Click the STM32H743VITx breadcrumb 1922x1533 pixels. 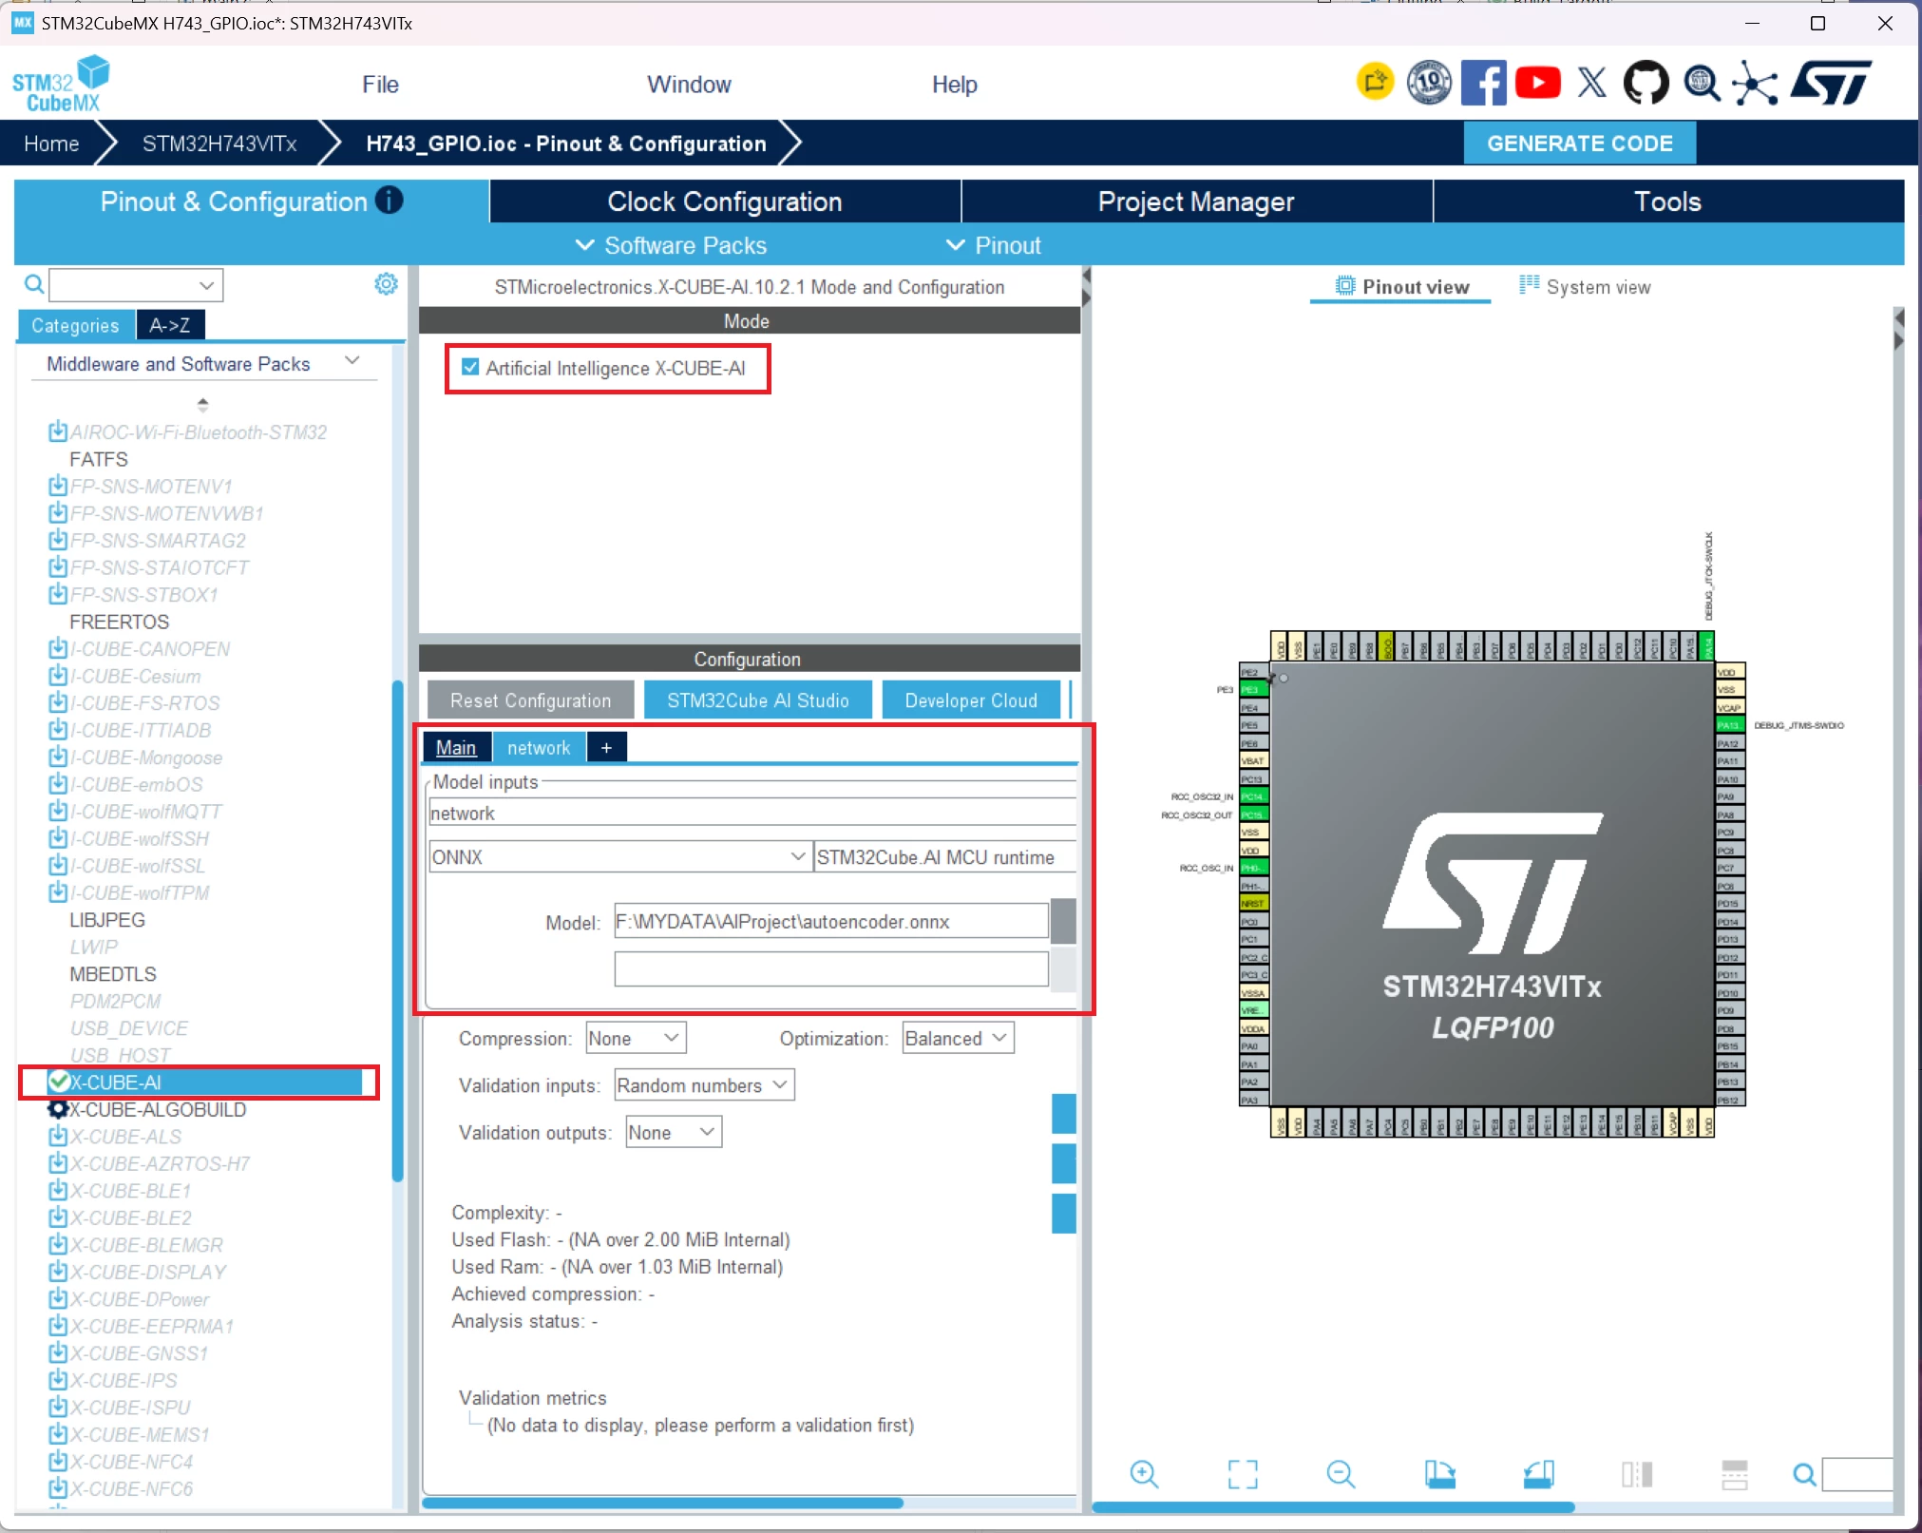pos(219,144)
